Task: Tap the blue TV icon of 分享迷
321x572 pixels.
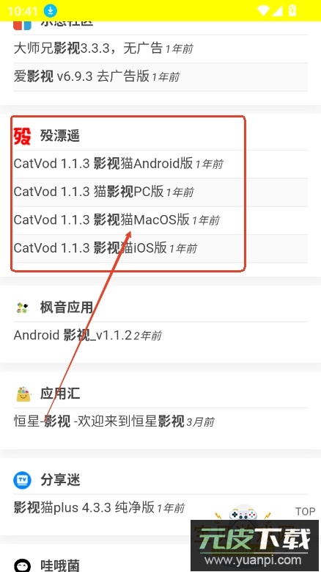Action: tap(22, 480)
